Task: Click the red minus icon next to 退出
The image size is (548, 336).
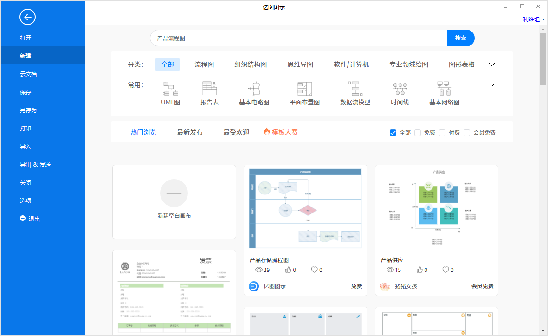Action: pyautogui.click(x=23, y=218)
